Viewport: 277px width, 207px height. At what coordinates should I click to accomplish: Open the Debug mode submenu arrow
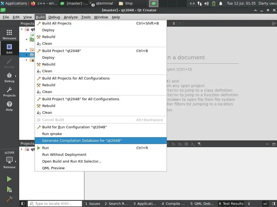tap(15, 76)
